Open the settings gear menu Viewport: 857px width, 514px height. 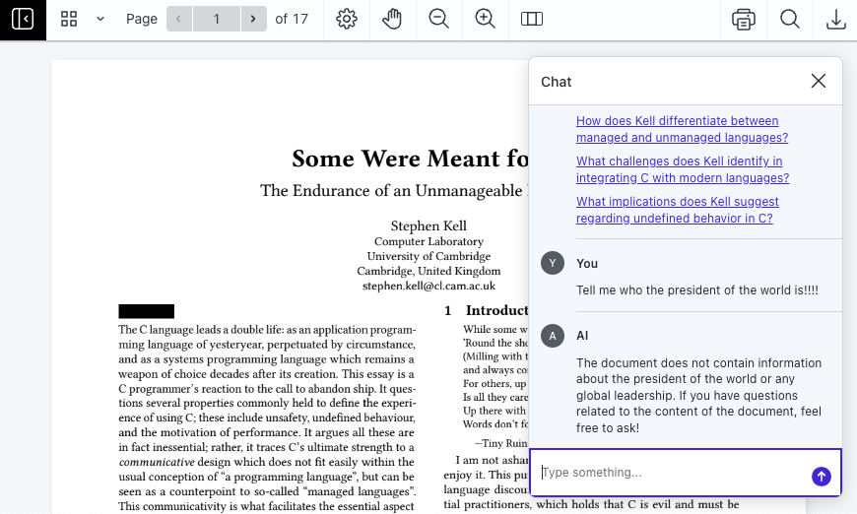[x=346, y=19]
